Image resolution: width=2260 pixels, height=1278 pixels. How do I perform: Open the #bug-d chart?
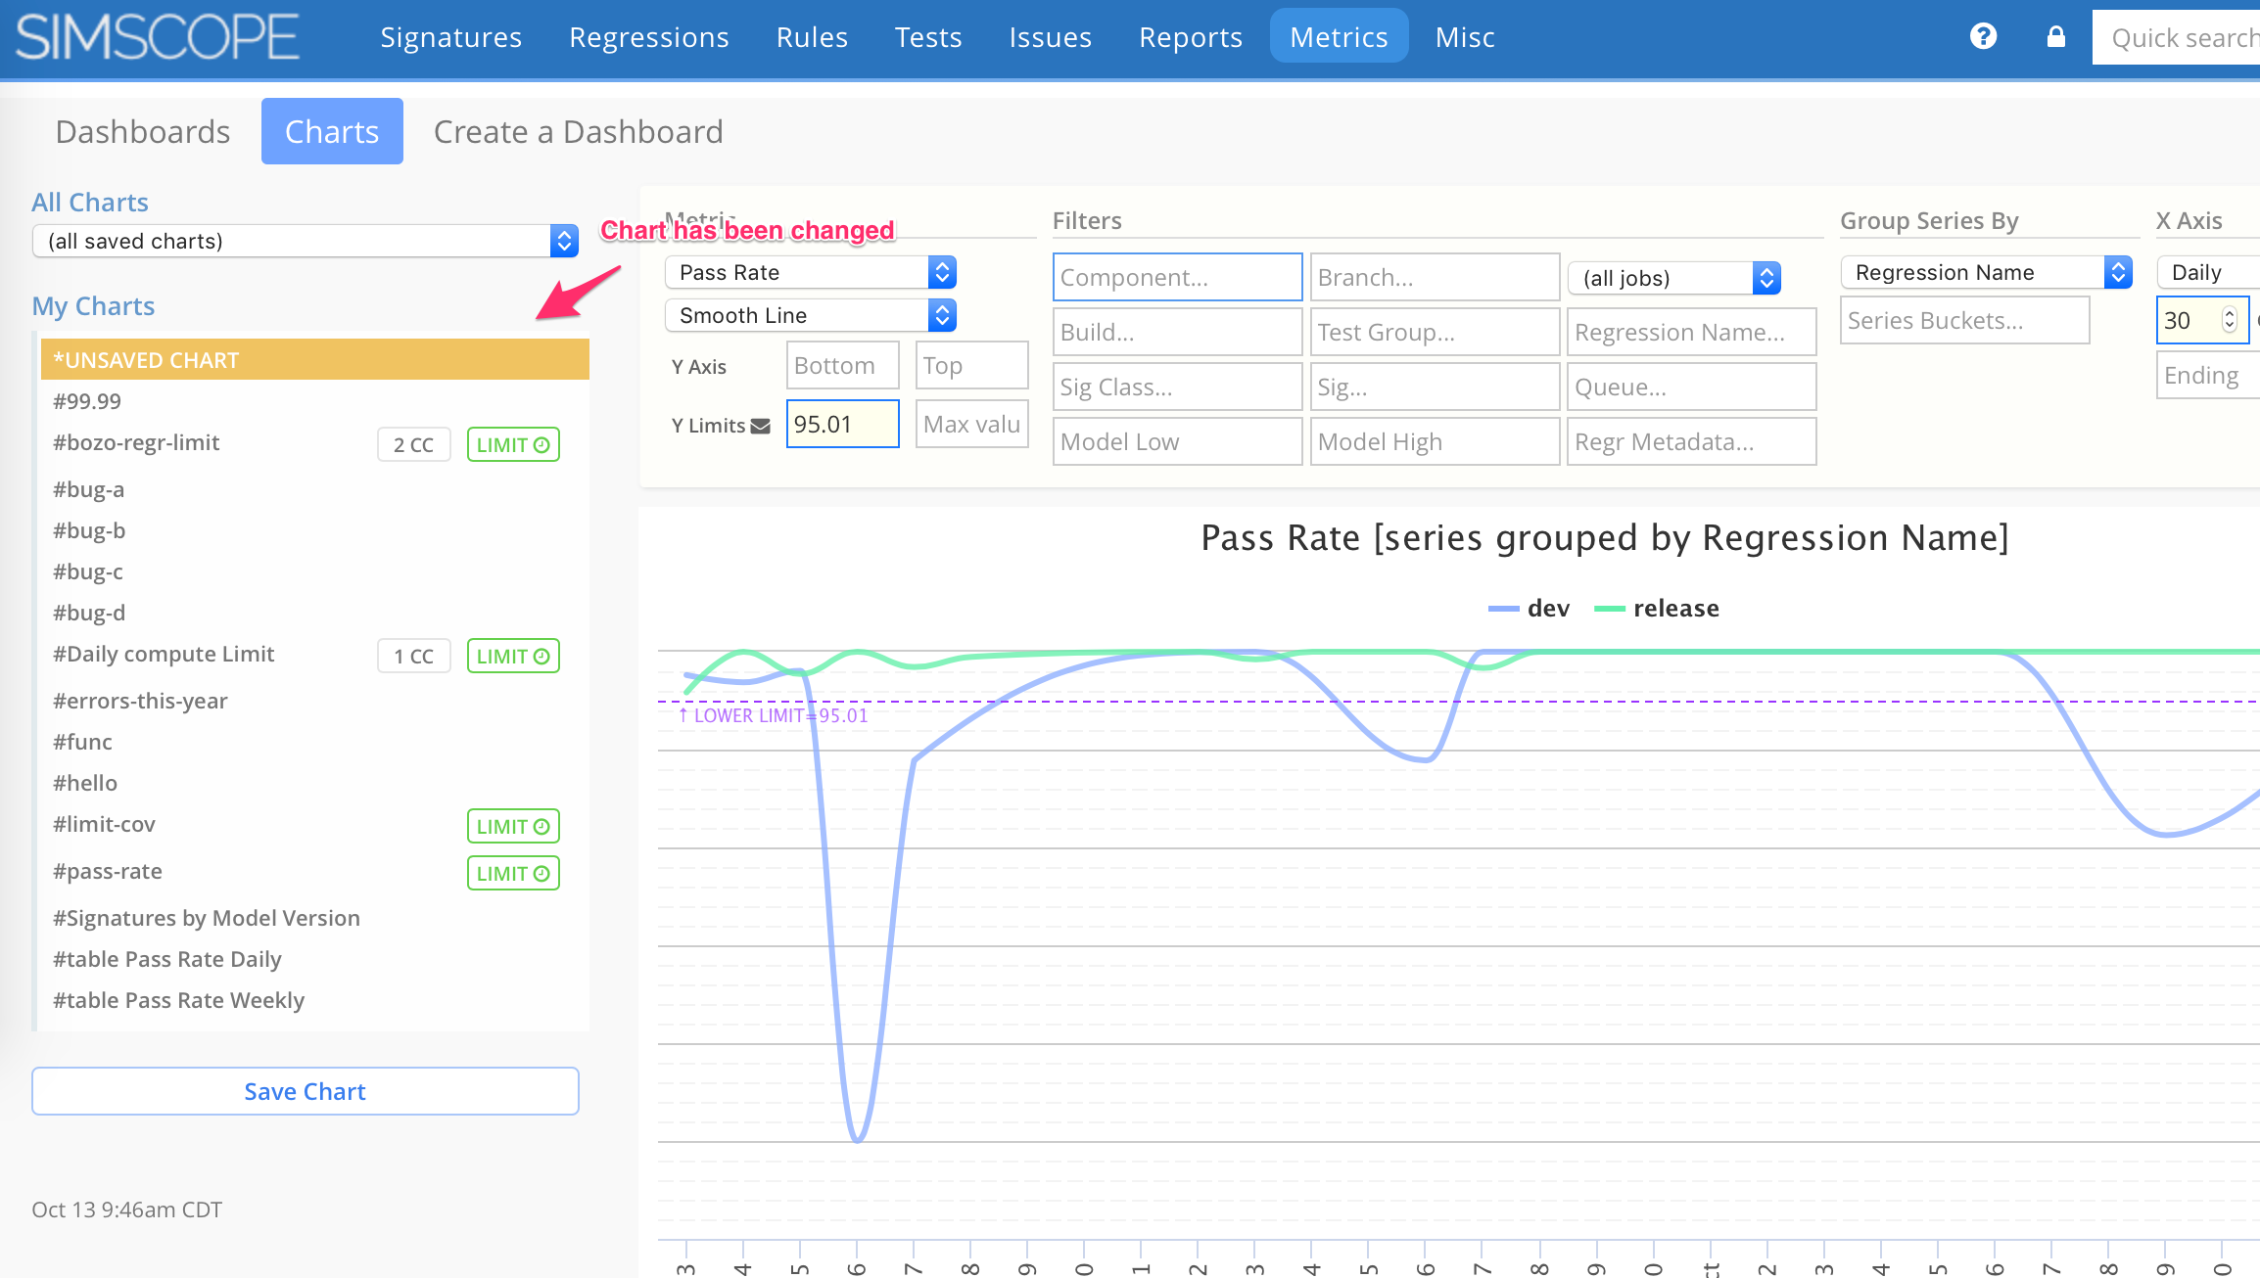click(x=89, y=613)
